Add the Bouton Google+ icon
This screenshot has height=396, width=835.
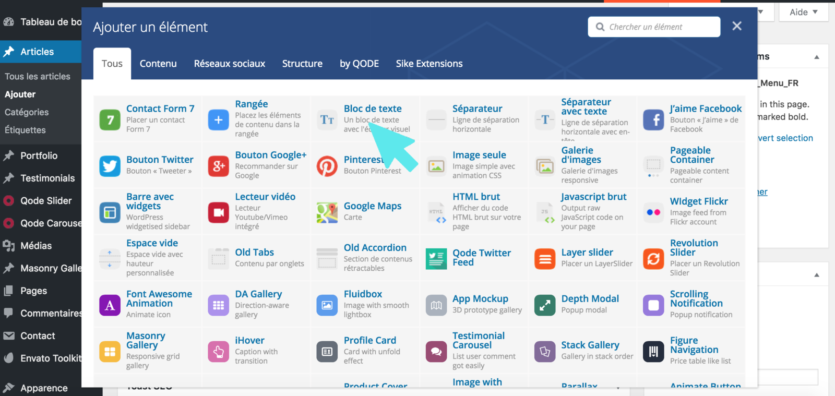coord(219,166)
